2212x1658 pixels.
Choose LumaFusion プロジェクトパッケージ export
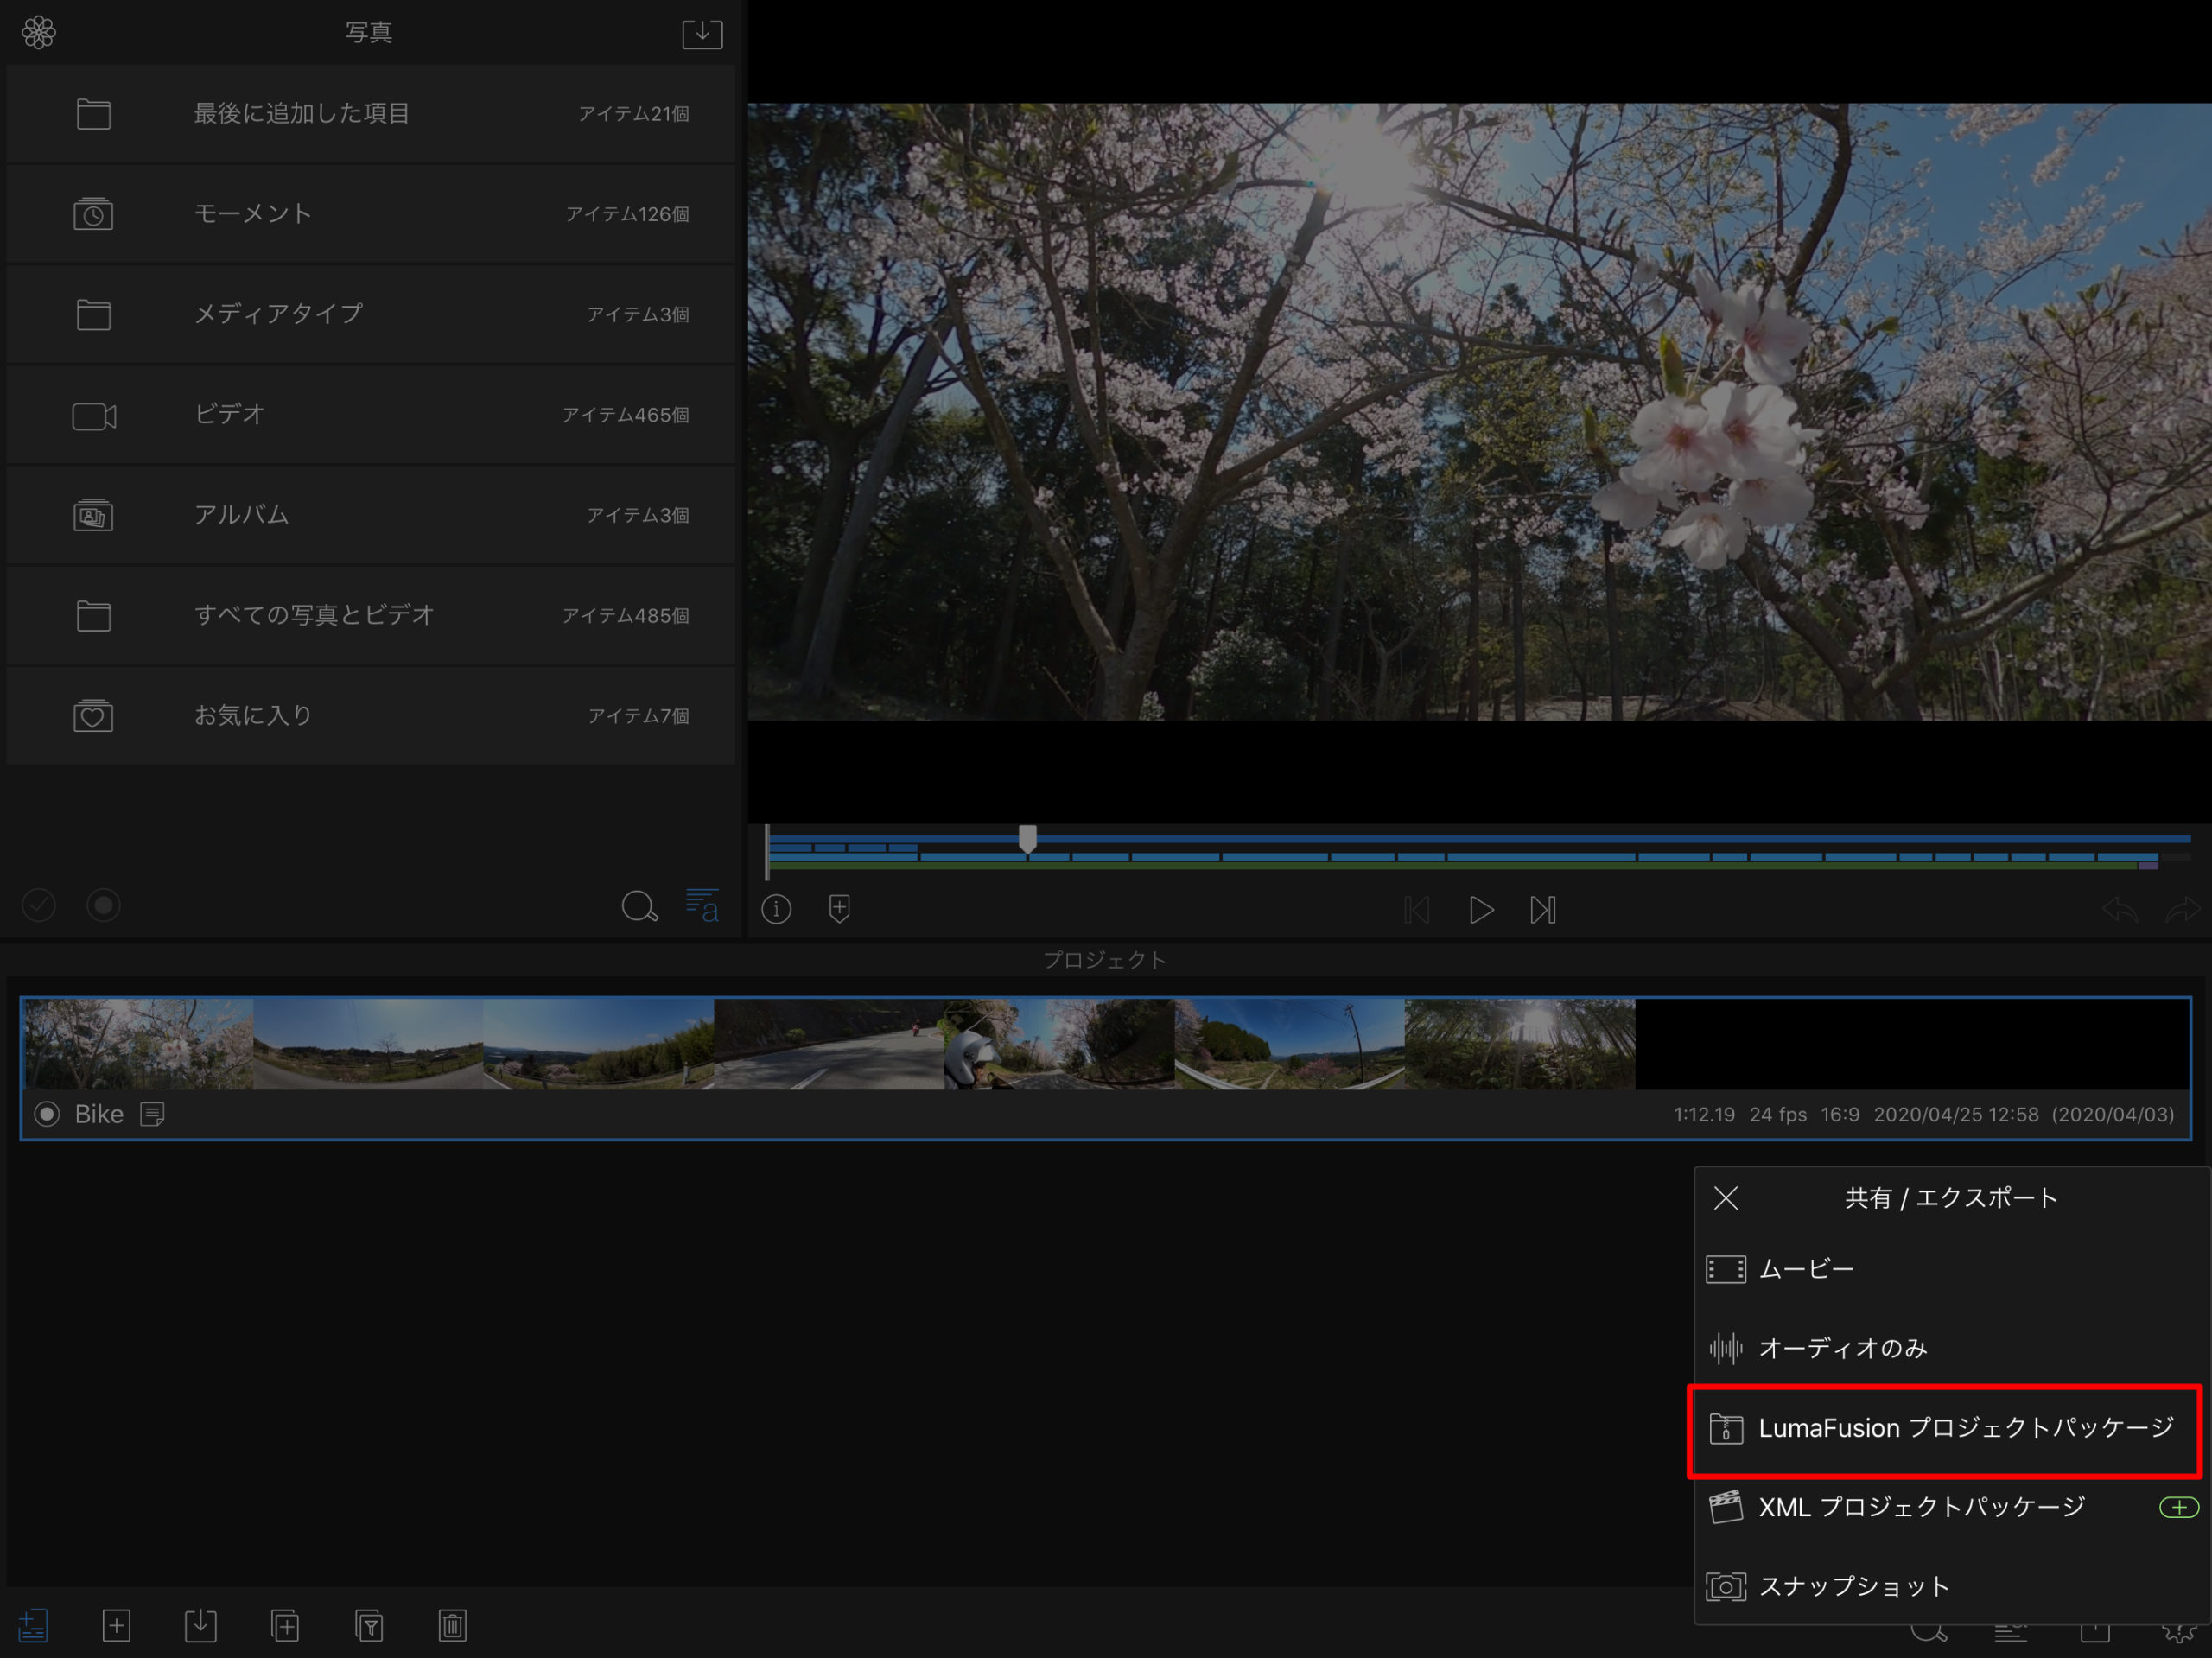pos(1945,1429)
